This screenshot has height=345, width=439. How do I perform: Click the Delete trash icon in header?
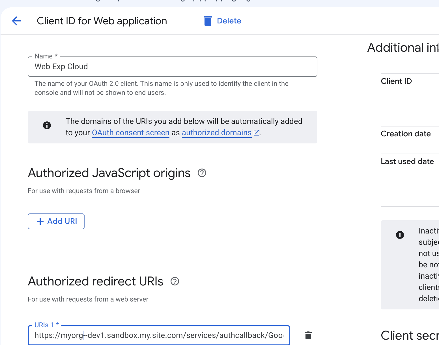[x=208, y=21]
